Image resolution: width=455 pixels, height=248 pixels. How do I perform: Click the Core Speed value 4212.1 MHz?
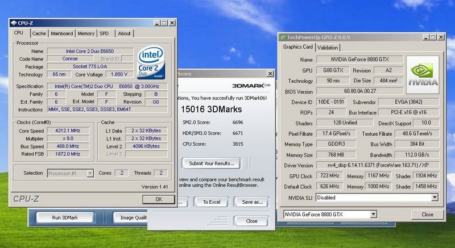click(68, 131)
